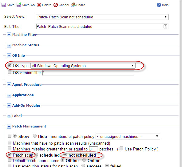Check Machines missing greater than or equal checkbox
The image size is (182, 167).
pyautogui.click(x=10, y=148)
